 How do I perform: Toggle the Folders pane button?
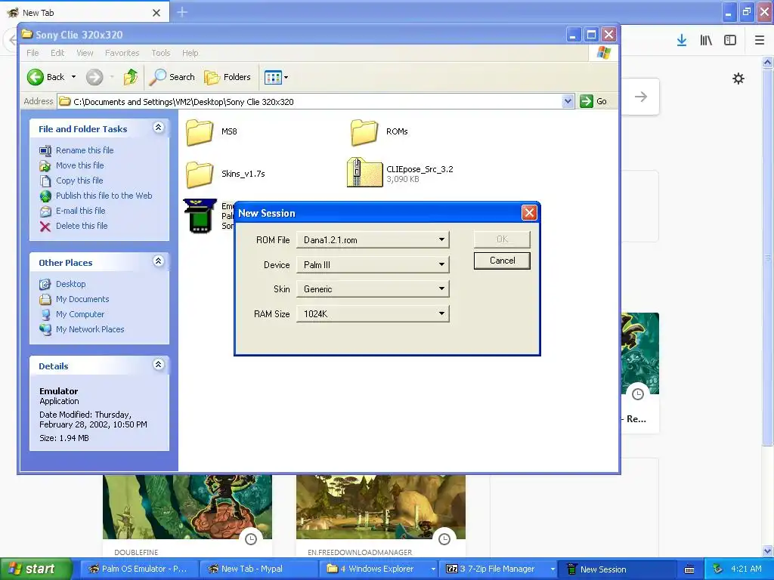coord(228,77)
